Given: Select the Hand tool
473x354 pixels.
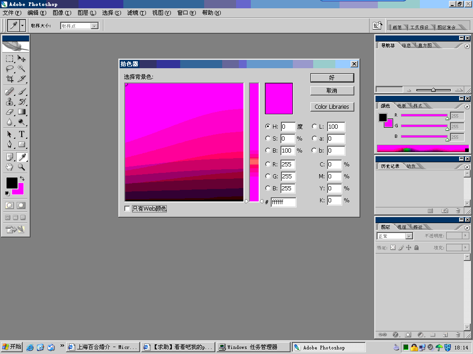Looking at the screenshot, I should (x=10, y=167).
